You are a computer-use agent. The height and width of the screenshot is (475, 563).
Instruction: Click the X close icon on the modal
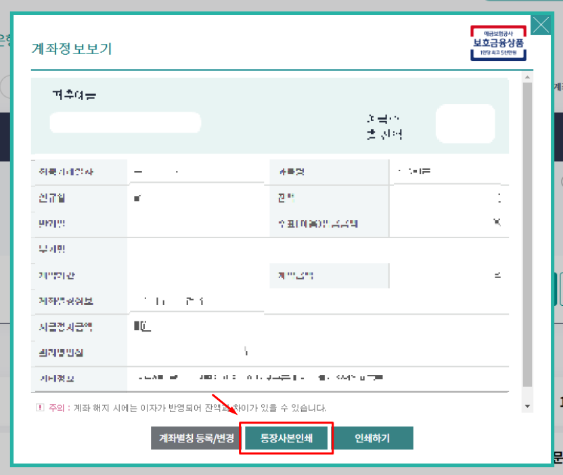click(x=541, y=25)
